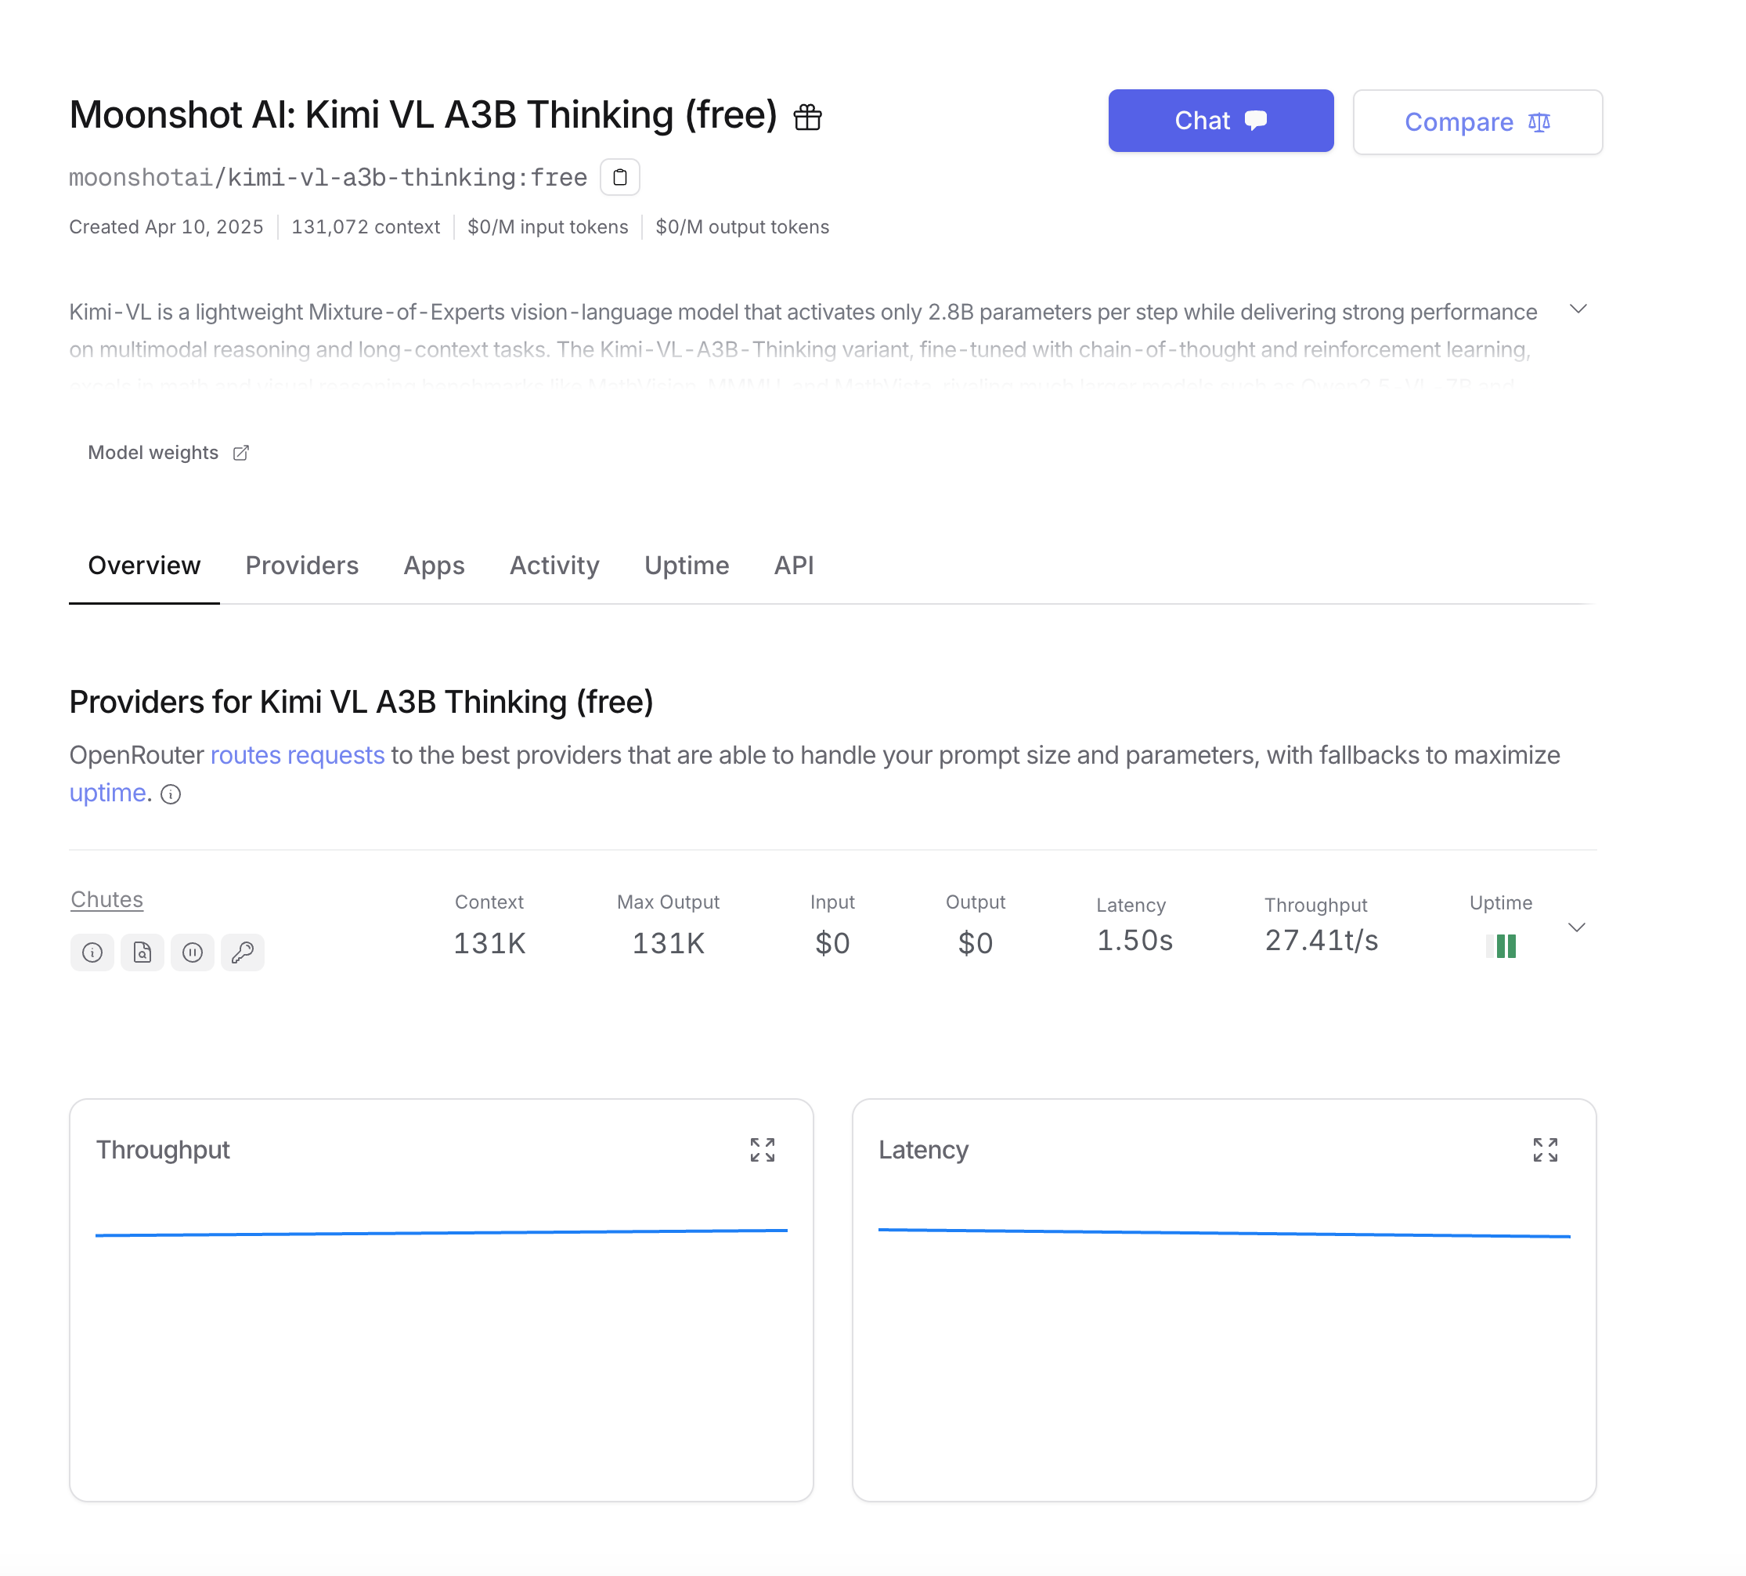Screen dimensions: 1746x1576
Task: Click the "$0/M input tokens" text
Action: tap(548, 227)
